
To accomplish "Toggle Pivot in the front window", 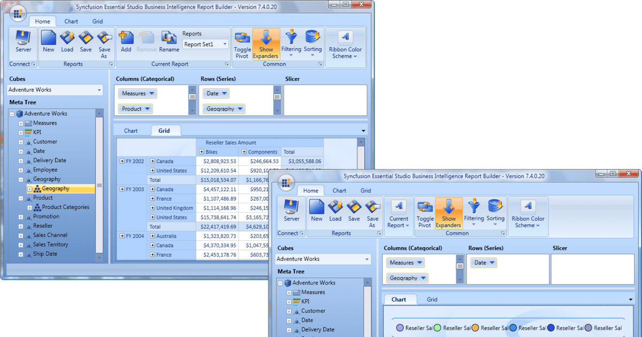I will pos(425,213).
